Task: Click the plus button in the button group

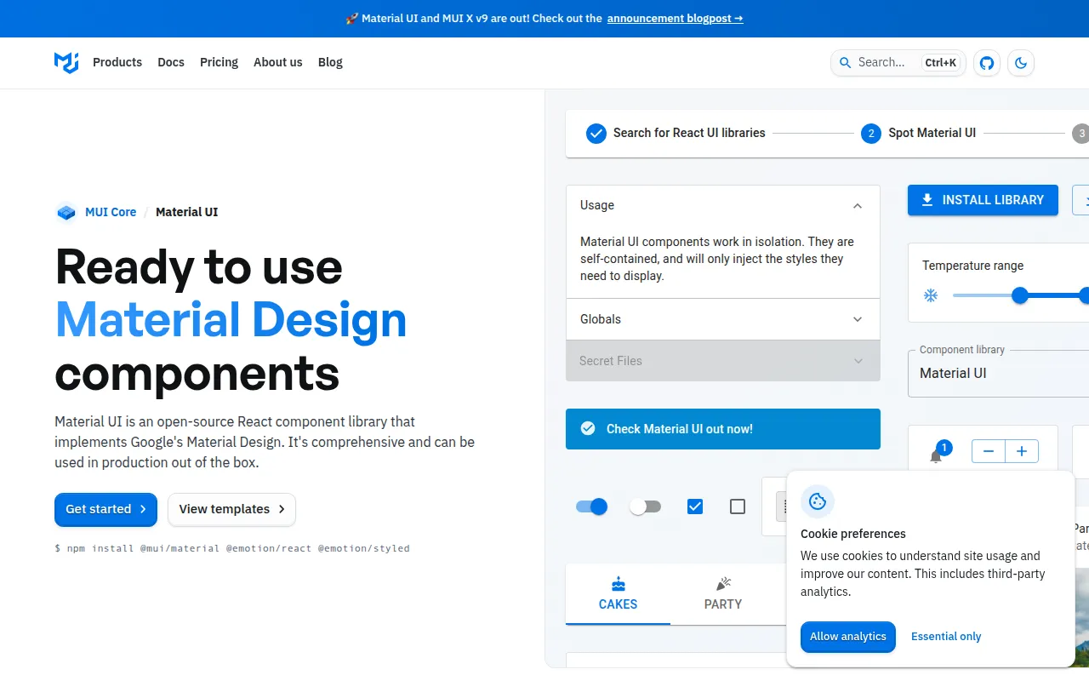Action: pos(1022,451)
